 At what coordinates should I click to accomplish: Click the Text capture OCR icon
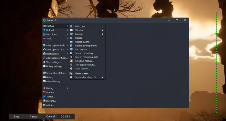(71, 65)
